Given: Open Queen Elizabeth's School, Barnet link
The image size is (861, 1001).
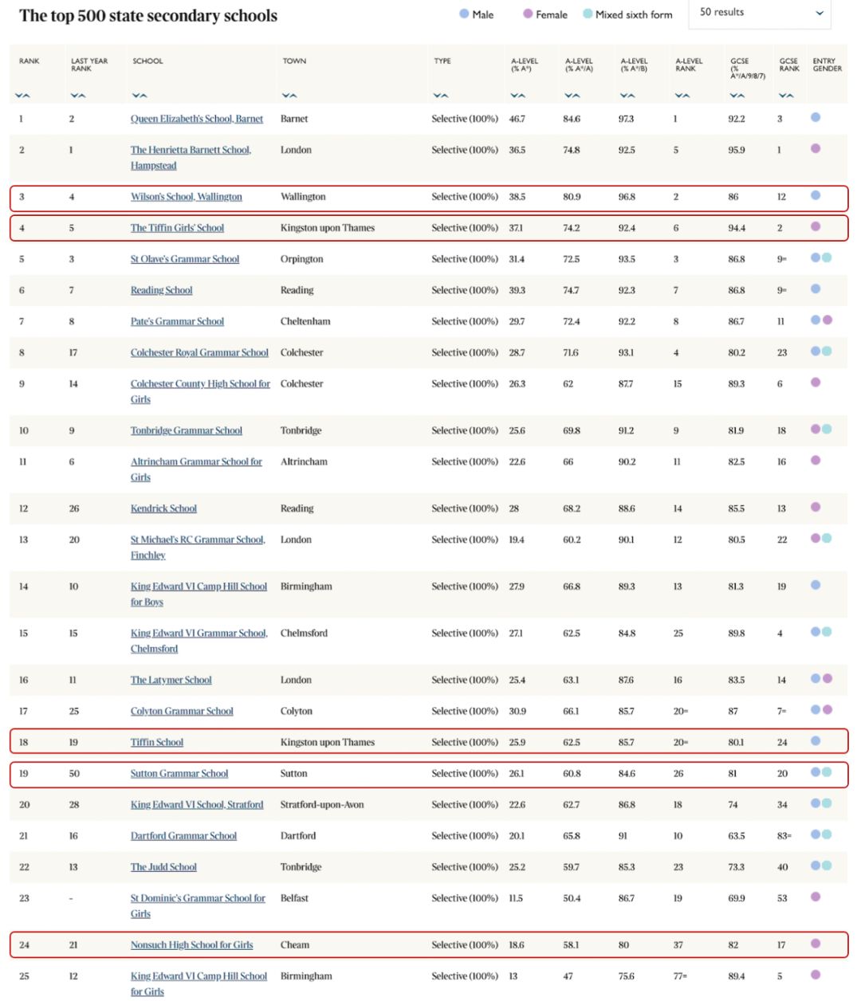Looking at the screenshot, I should click(x=197, y=119).
